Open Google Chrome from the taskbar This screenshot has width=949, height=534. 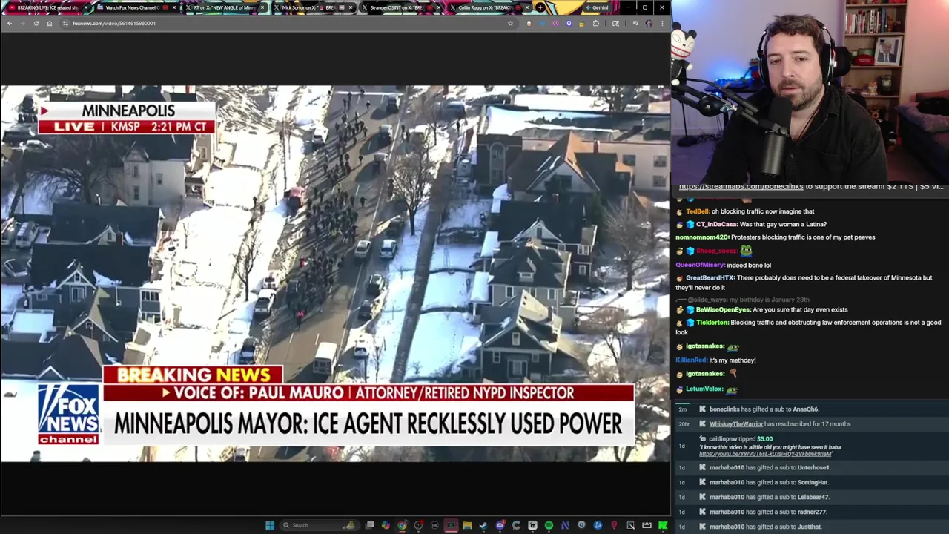402,525
